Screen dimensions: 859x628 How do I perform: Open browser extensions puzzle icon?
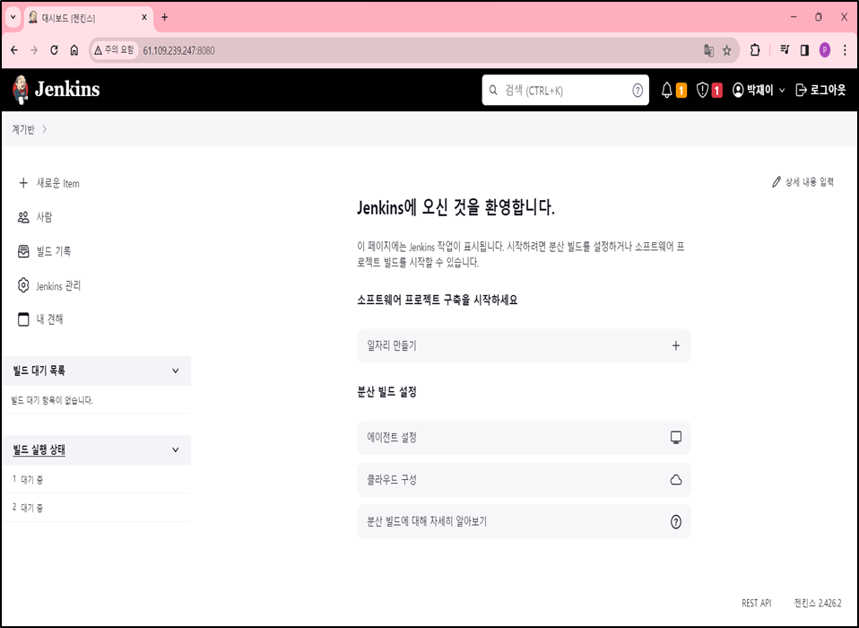pyautogui.click(x=755, y=50)
